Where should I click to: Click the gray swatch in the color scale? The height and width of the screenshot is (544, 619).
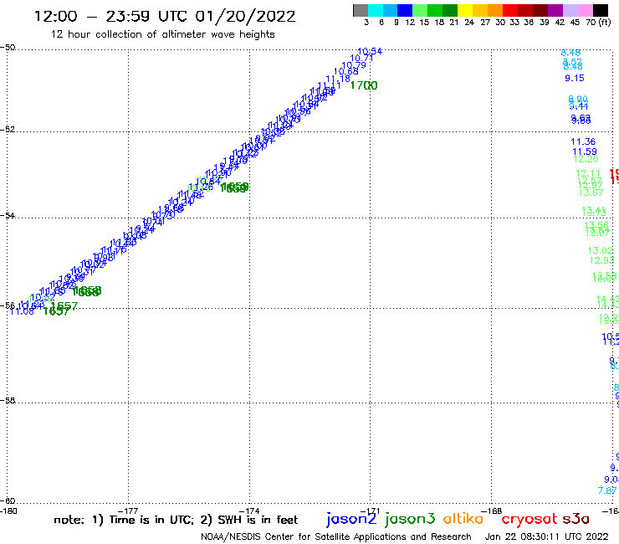361,10
